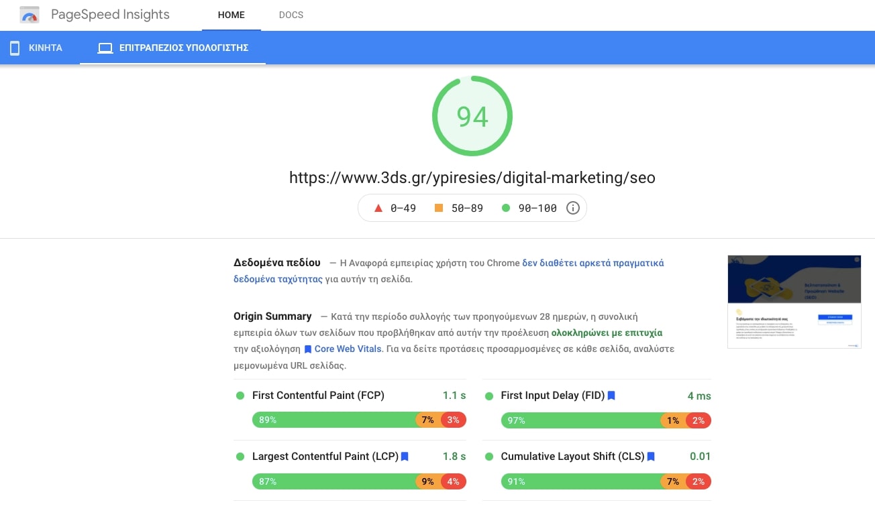This screenshot has width=875, height=527.
Task: Click the bookmark icon beside Cumulative Layout Shift
Action: tap(651, 457)
